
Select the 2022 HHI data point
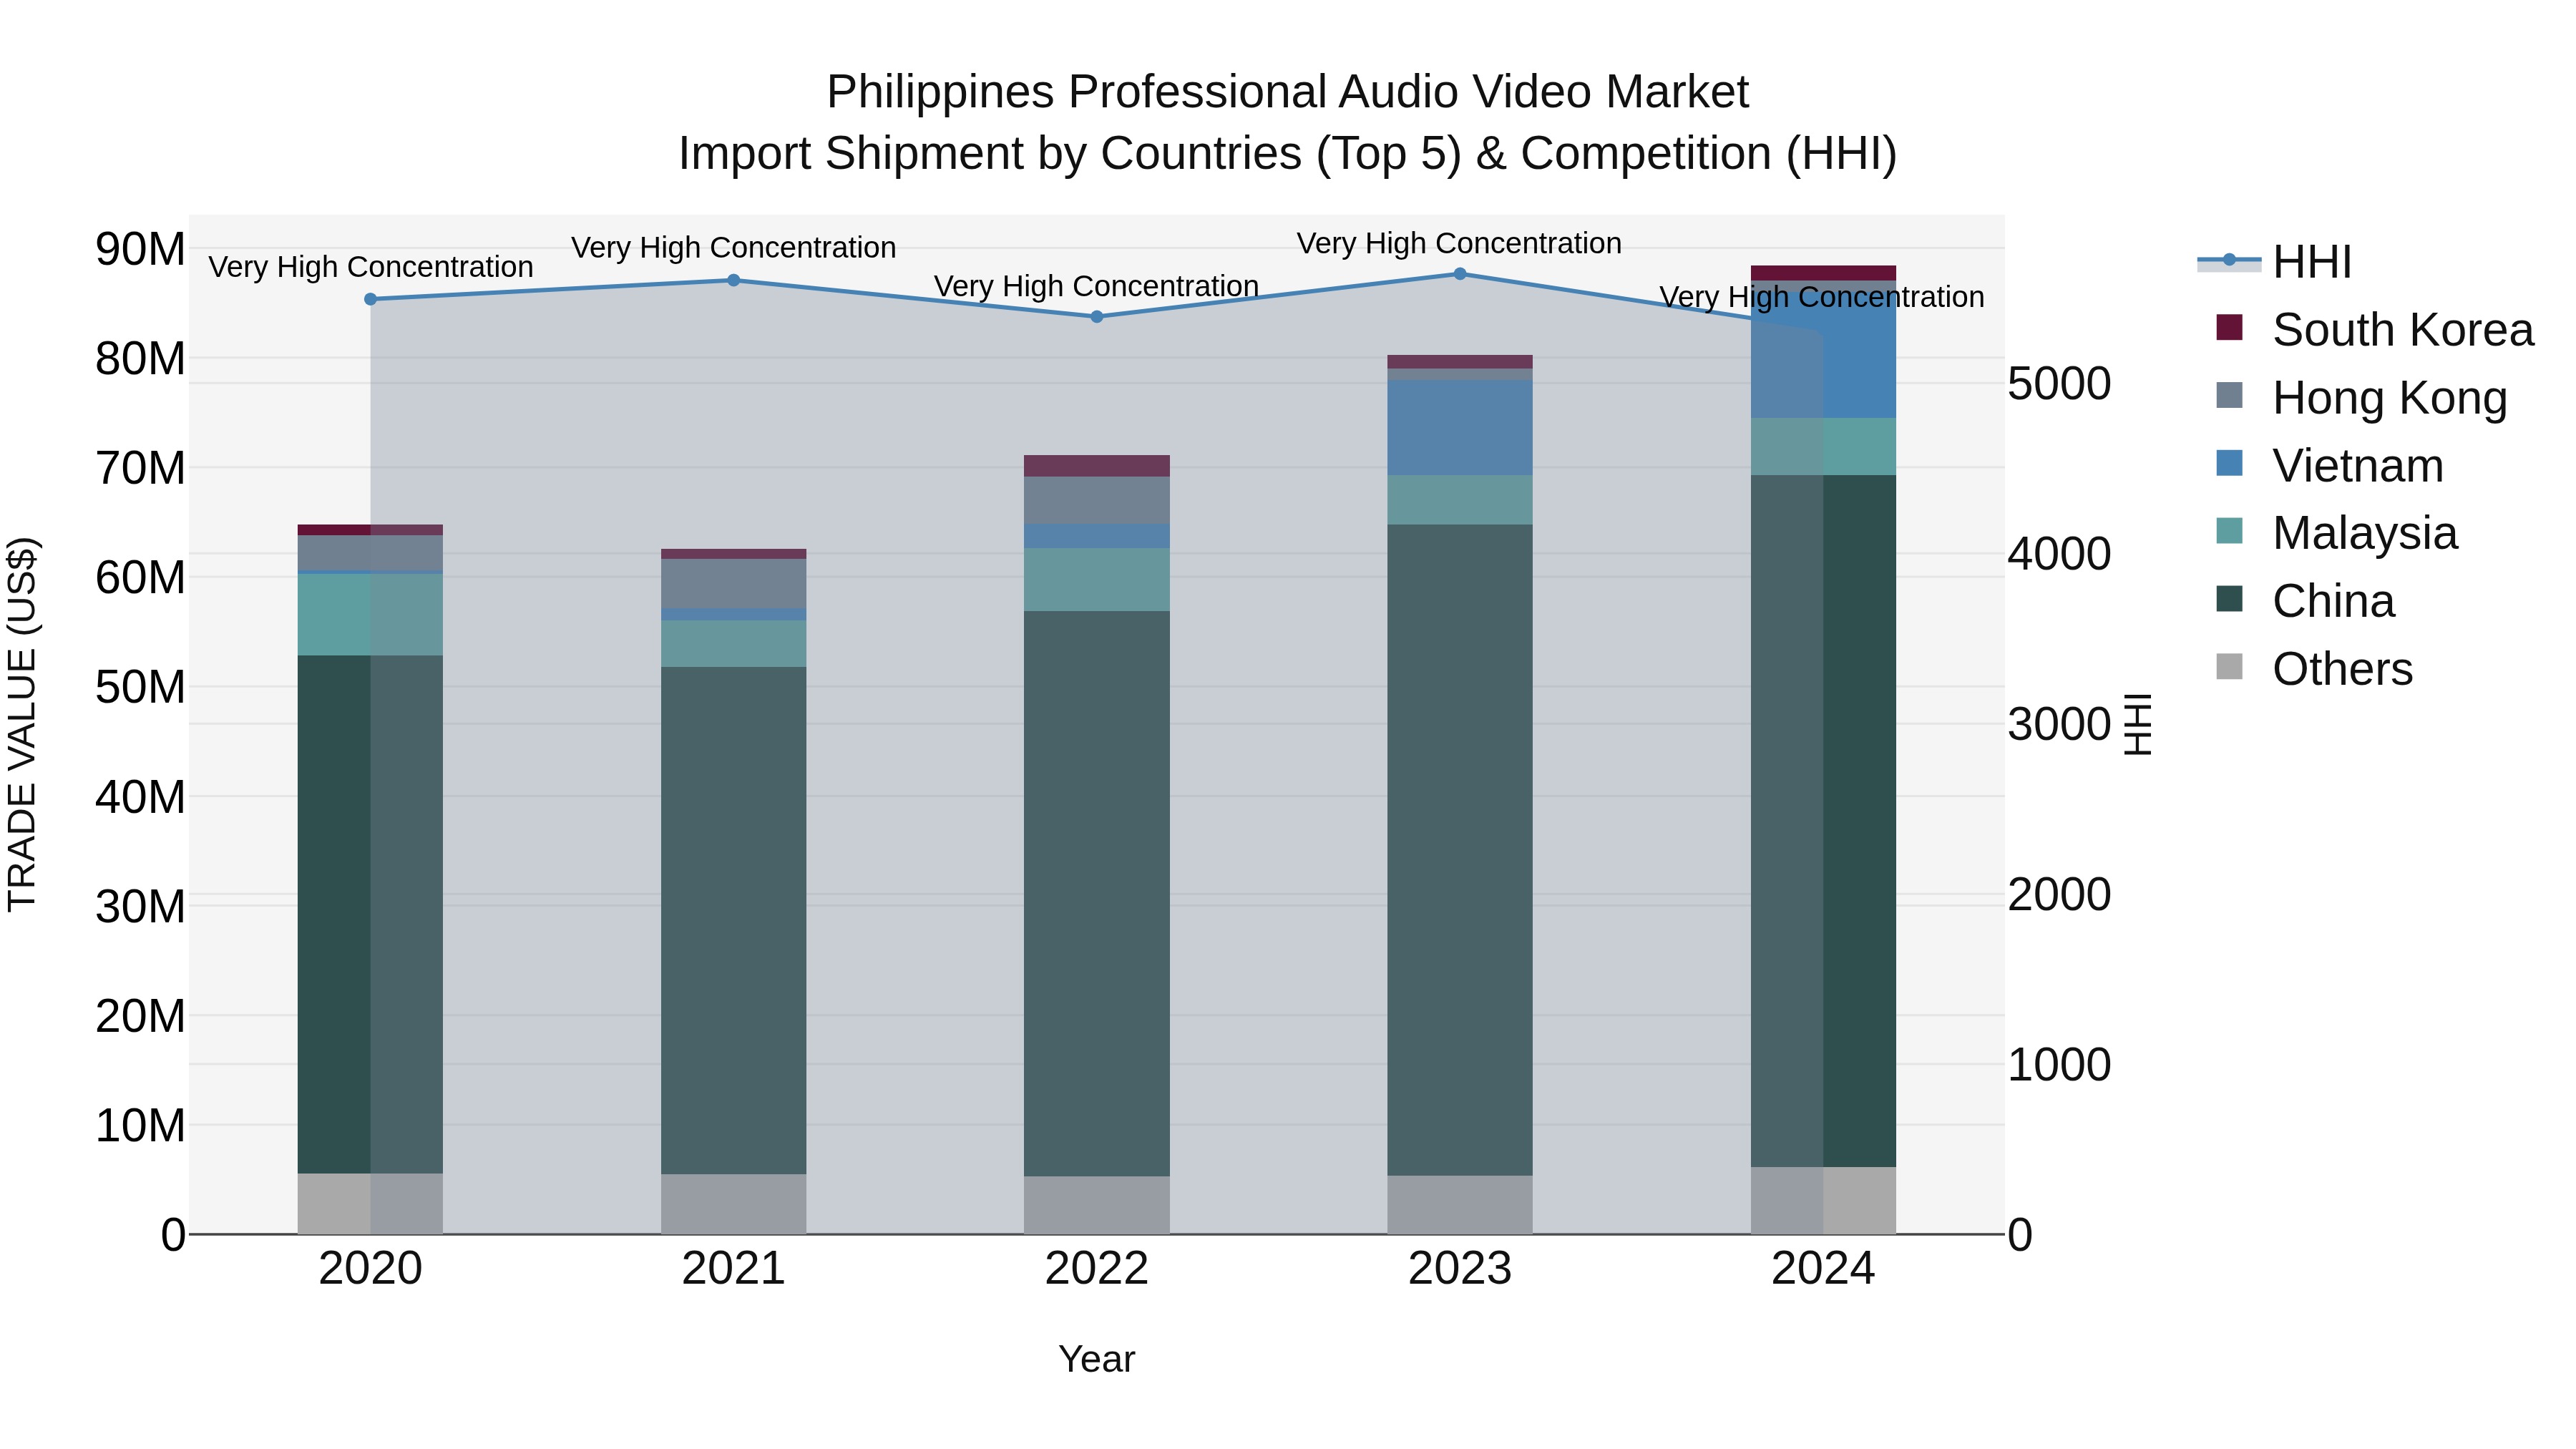[1097, 317]
